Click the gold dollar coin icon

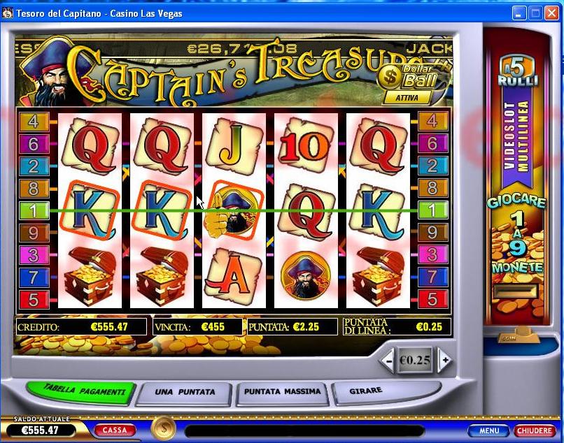coord(164,428)
